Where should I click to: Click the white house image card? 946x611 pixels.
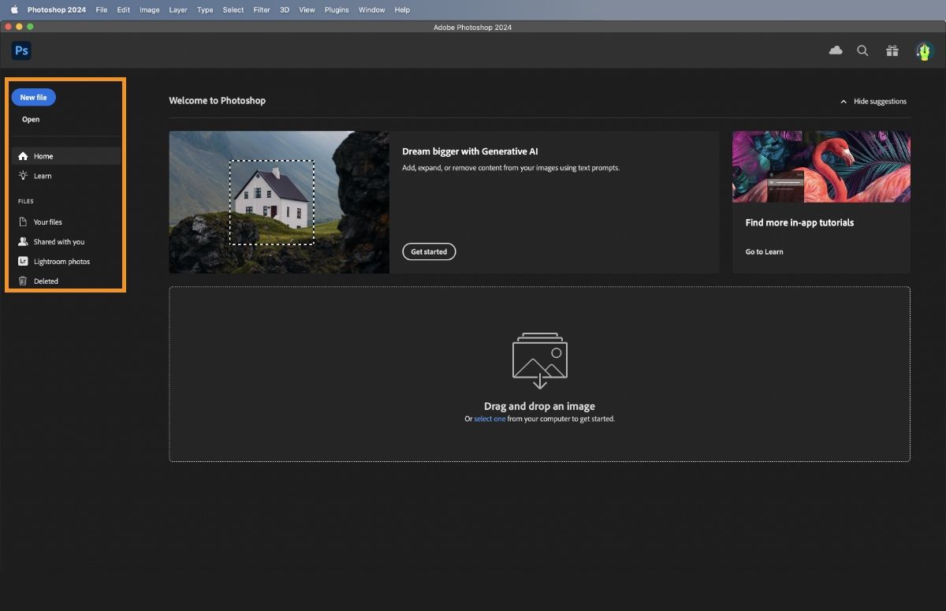tap(278, 202)
